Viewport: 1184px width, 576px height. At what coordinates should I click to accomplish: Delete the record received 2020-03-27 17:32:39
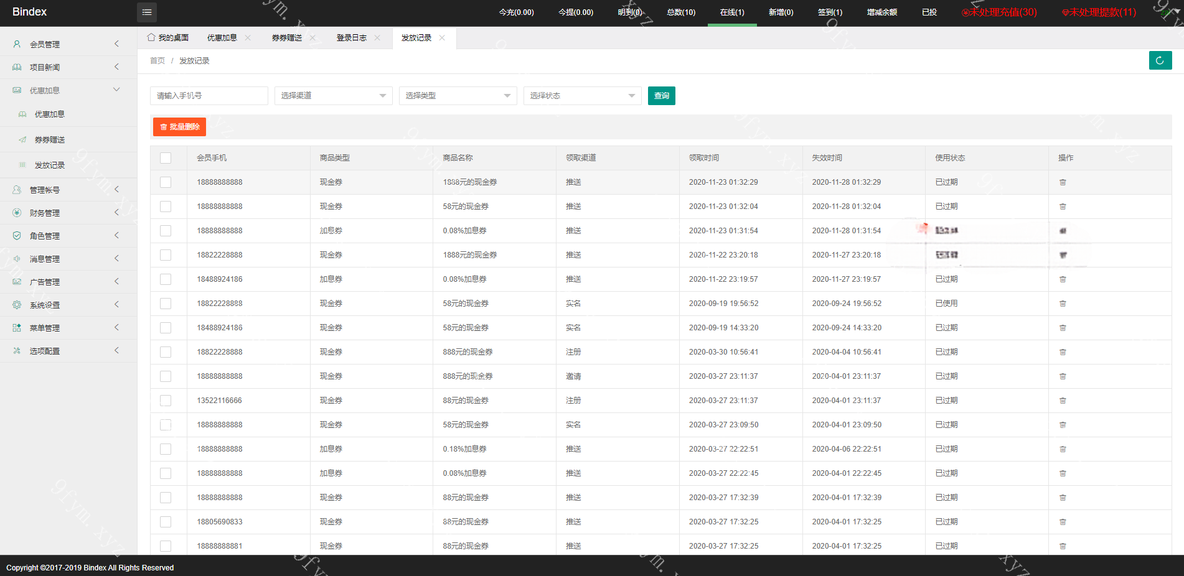pyautogui.click(x=1063, y=498)
